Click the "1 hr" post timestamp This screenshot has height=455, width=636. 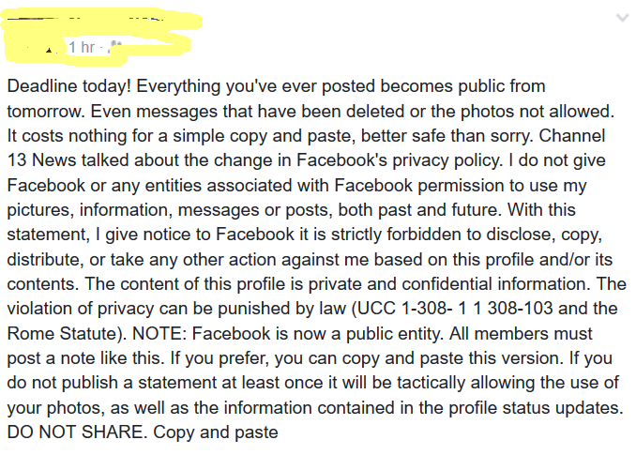click(x=82, y=47)
